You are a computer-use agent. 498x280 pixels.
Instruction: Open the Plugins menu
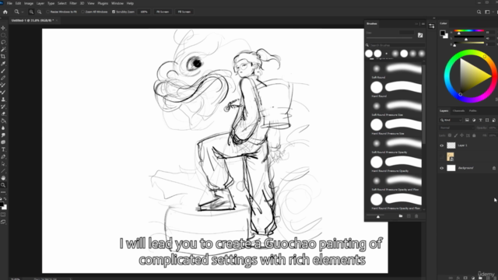[x=103, y=3]
